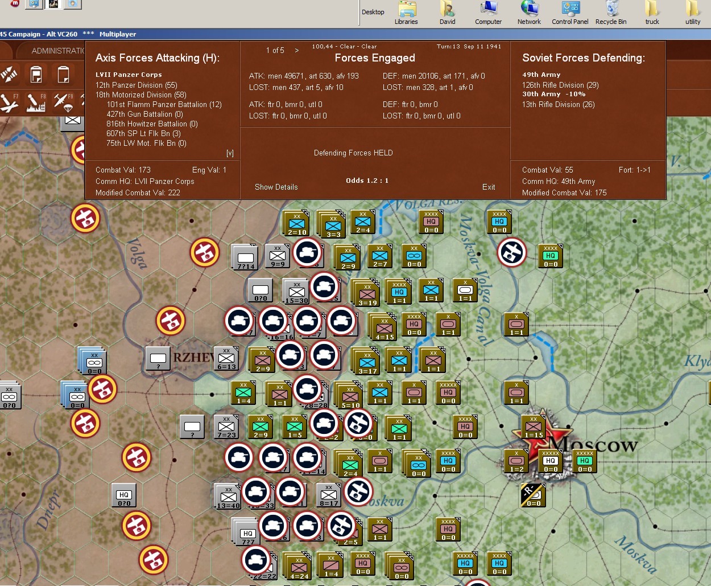Select the white XXXXX HQ counter at Moscow
Screen dimensions: 711x586
click(x=550, y=461)
